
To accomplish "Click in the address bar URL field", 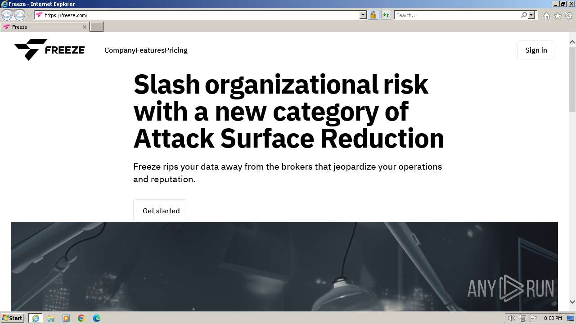I will tap(201, 15).
